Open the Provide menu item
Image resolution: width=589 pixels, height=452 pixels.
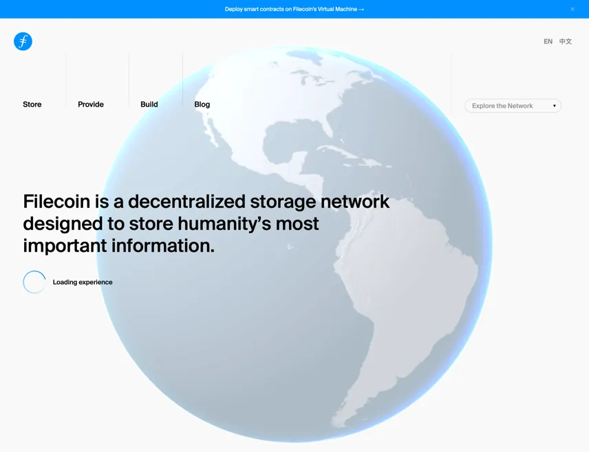coord(91,105)
